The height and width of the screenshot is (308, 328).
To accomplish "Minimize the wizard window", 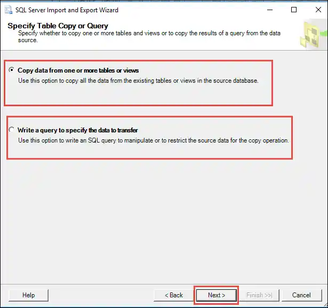I will (x=270, y=10).
